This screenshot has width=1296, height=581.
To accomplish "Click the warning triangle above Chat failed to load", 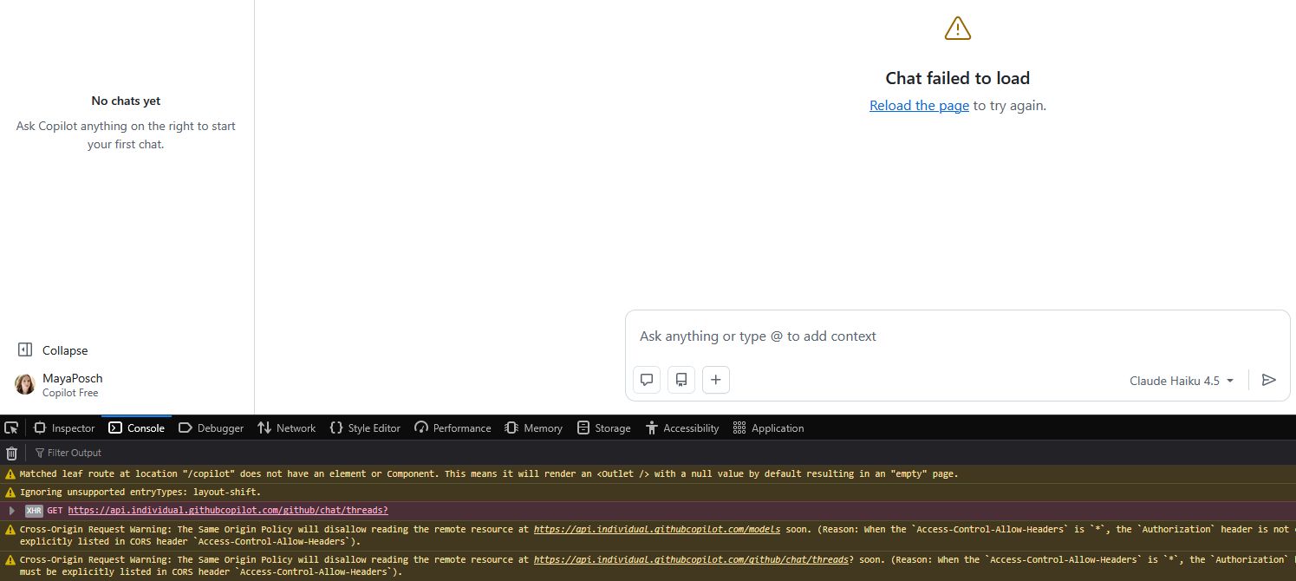I will pos(957,27).
